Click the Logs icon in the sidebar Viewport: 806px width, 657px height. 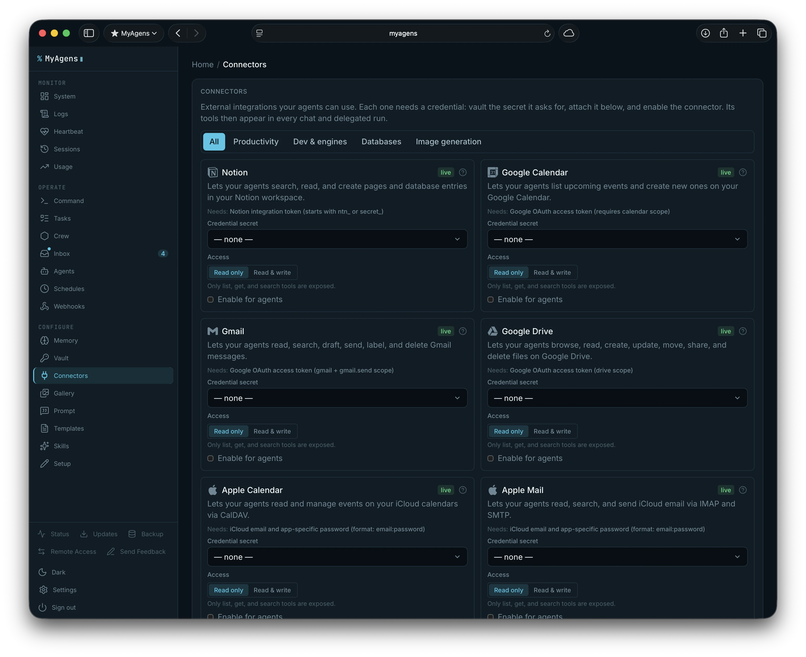pos(44,114)
